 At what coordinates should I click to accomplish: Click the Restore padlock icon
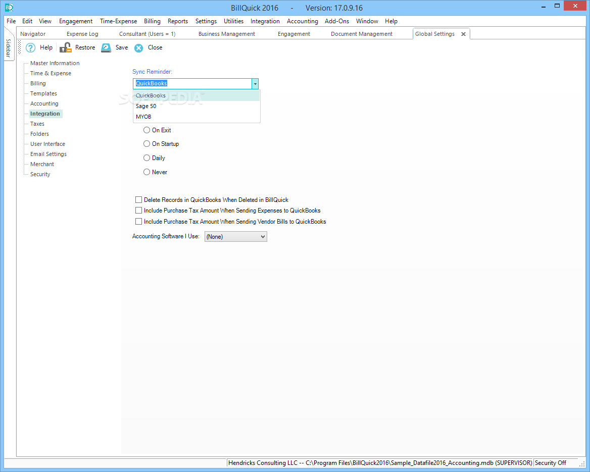coord(66,48)
